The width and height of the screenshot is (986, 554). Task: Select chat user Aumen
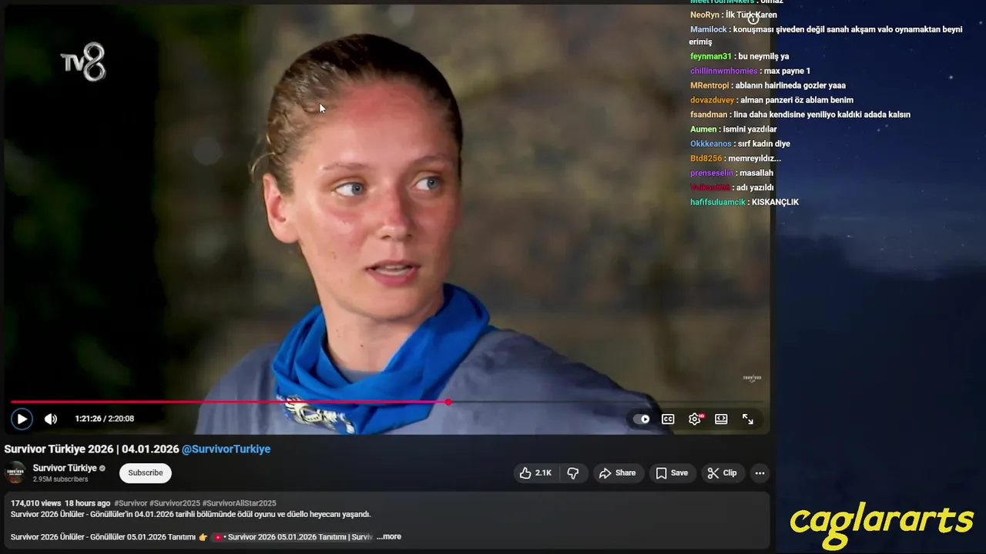tap(703, 129)
